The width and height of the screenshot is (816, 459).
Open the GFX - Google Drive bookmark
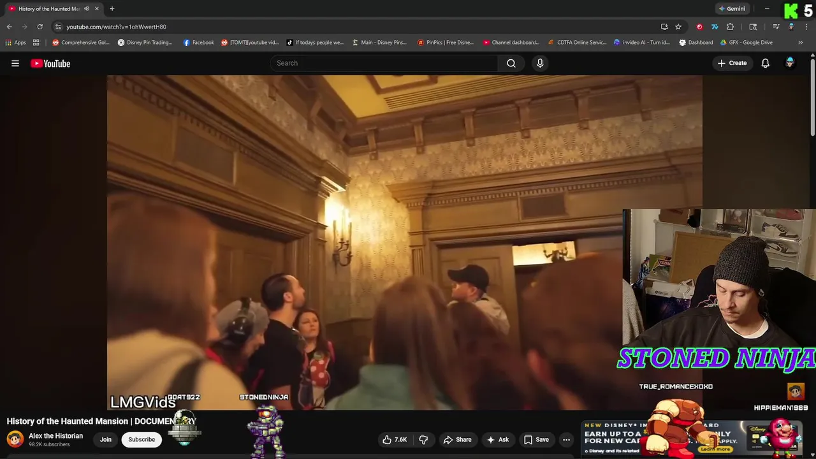[747, 43]
